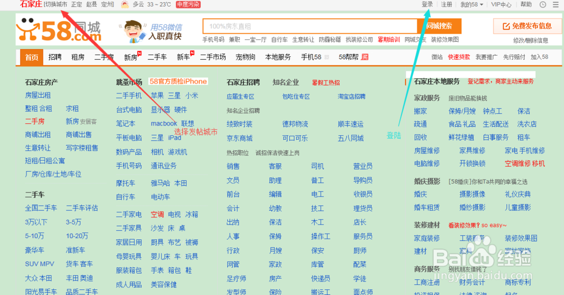Open 应届生专区 link
This screenshot has width=564, height=295.
(x=240, y=96)
